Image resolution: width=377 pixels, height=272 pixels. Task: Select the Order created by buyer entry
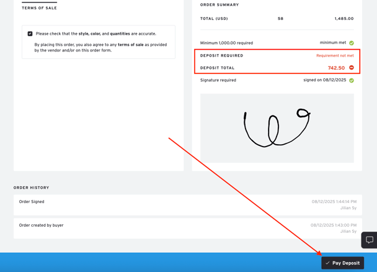click(x=41, y=225)
